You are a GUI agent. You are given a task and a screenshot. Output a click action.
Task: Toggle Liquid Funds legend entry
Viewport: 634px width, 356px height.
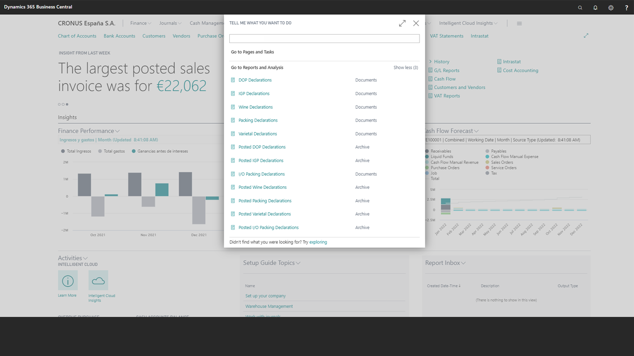click(x=439, y=157)
